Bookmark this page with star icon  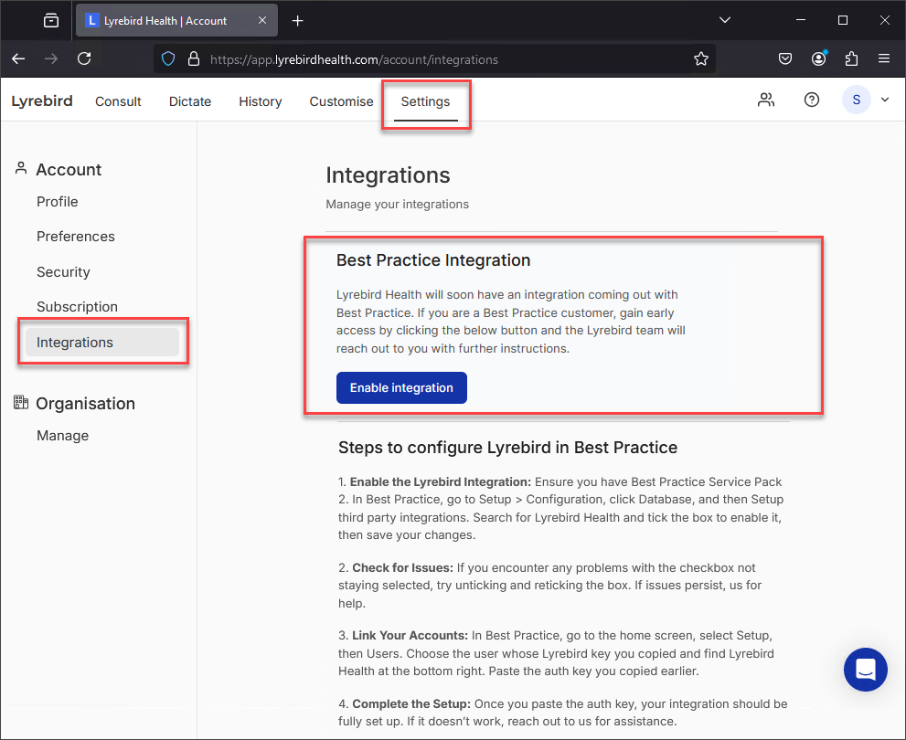[x=701, y=58]
